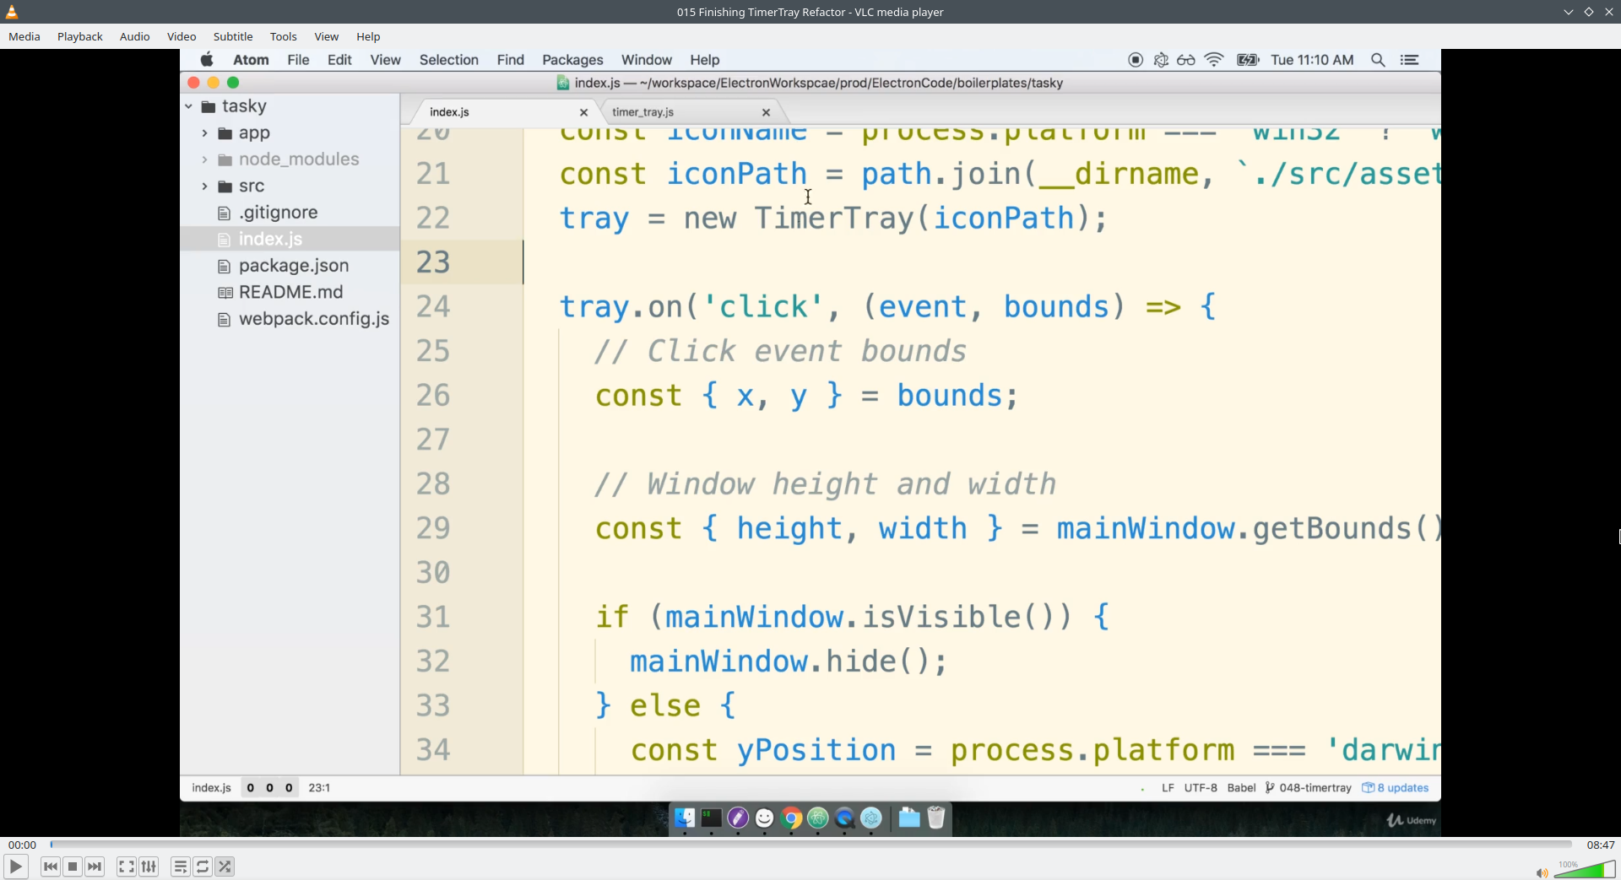This screenshot has width=1621, height=880.
Task: Open the Atom application menu
Action: (251, 60)
